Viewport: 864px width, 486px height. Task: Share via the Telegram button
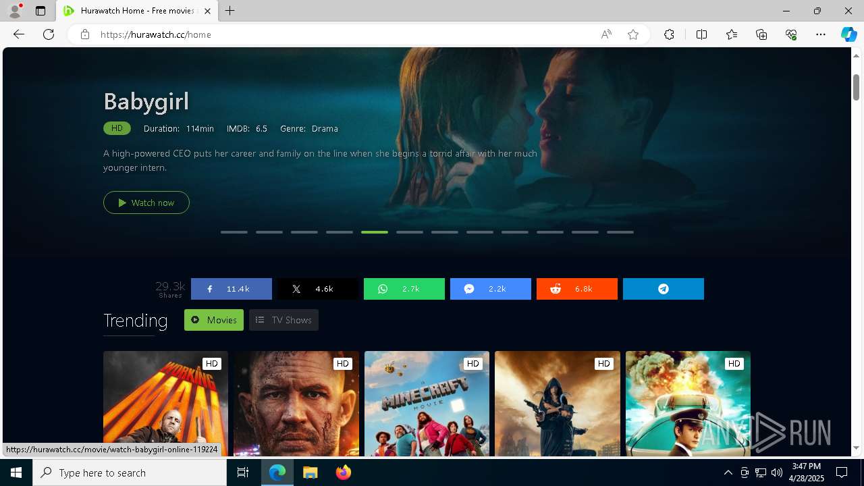(664, 289)
